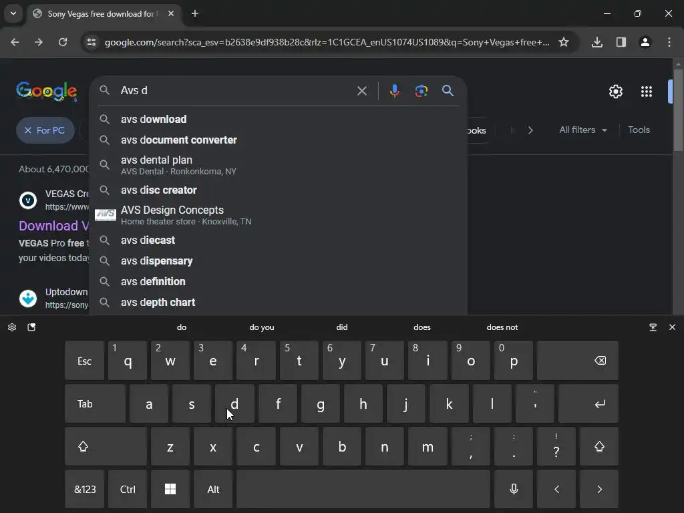This screenshot has width=684, height=513.
Task: Start dictation from keyboard microphone key
Action: (514, 489)
